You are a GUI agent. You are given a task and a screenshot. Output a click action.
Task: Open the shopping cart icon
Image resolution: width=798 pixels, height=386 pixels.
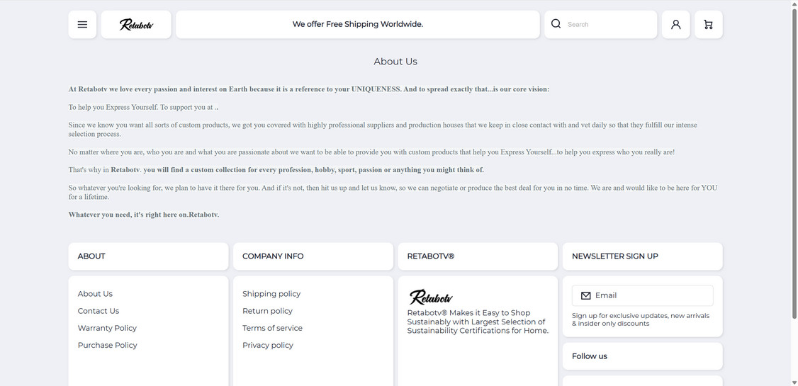coord(708,25)
